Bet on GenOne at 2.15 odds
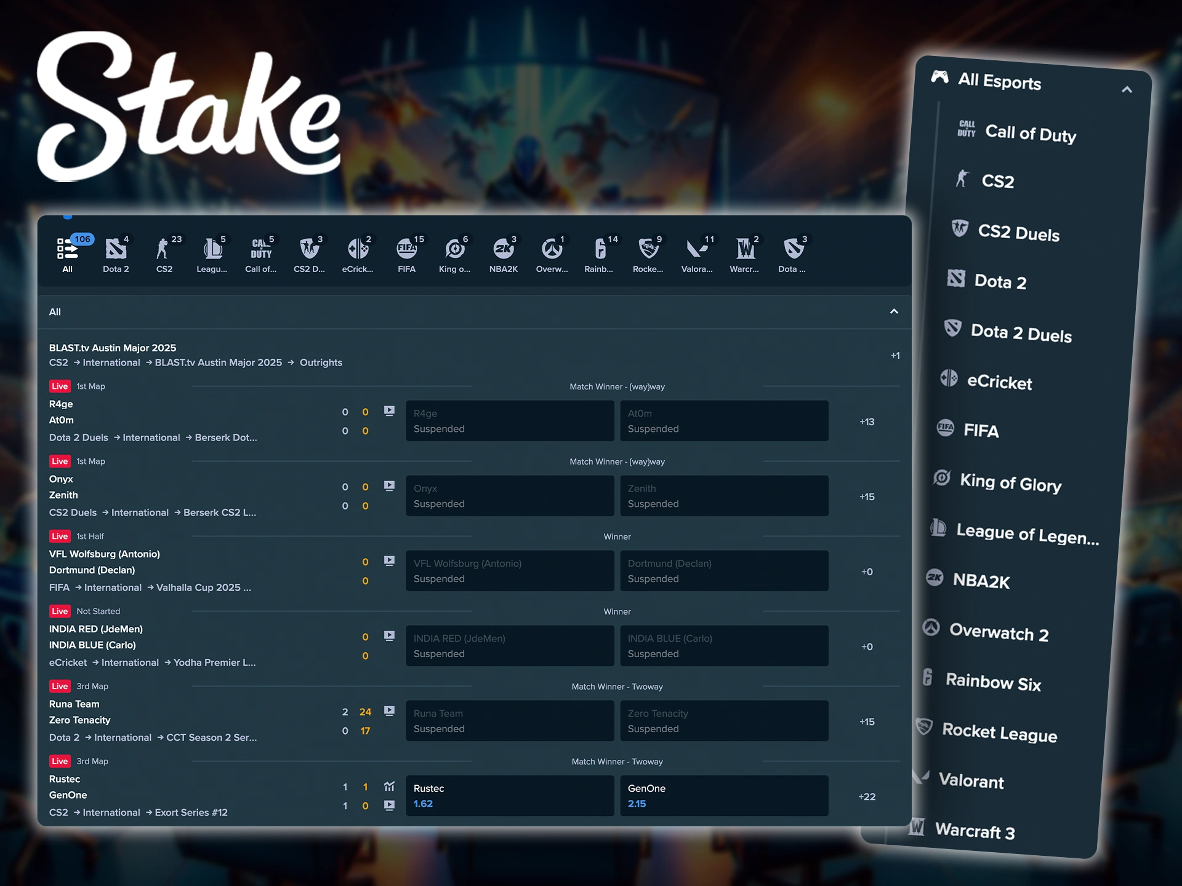1182x886 pixels. point(724,796)
